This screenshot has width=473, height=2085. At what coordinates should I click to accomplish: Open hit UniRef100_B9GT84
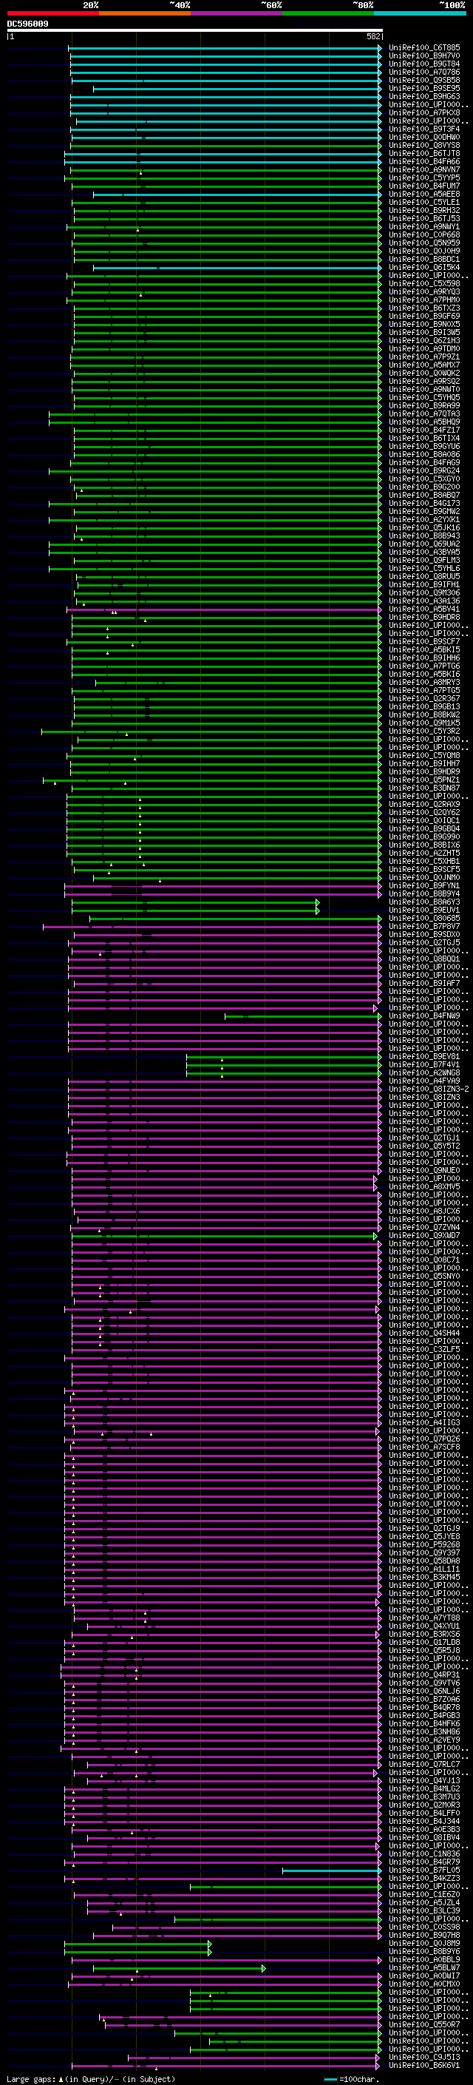[x=424, y=64]
